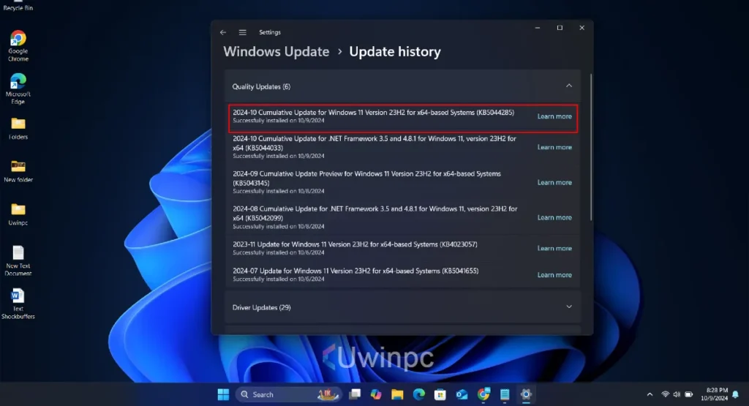This screenshot has width=749, height=406.
Task: Learn more about KB5043145 preview update
Action: pyautogui.click(x=554, y=182)
